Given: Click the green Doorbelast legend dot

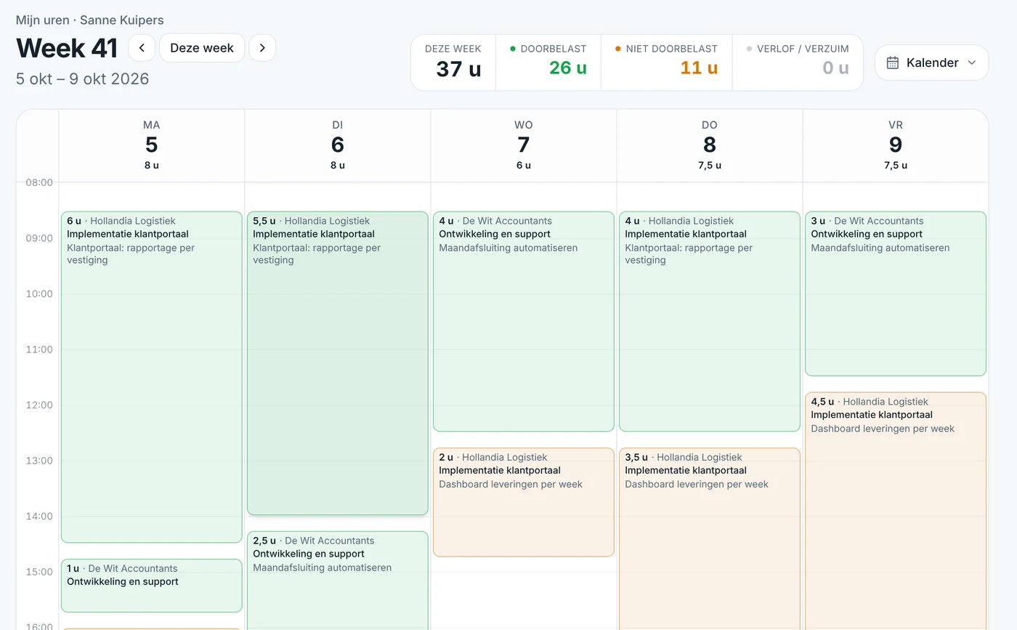Looking at the screenshot, I should point(513,49).
